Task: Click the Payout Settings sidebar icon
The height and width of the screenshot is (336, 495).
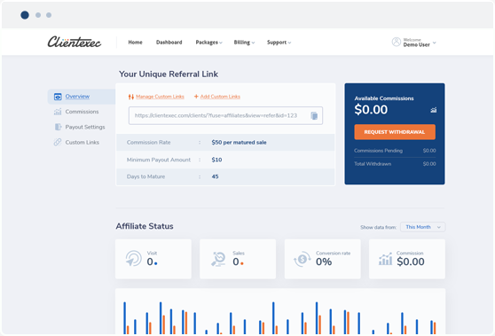Action: (58, 127)
